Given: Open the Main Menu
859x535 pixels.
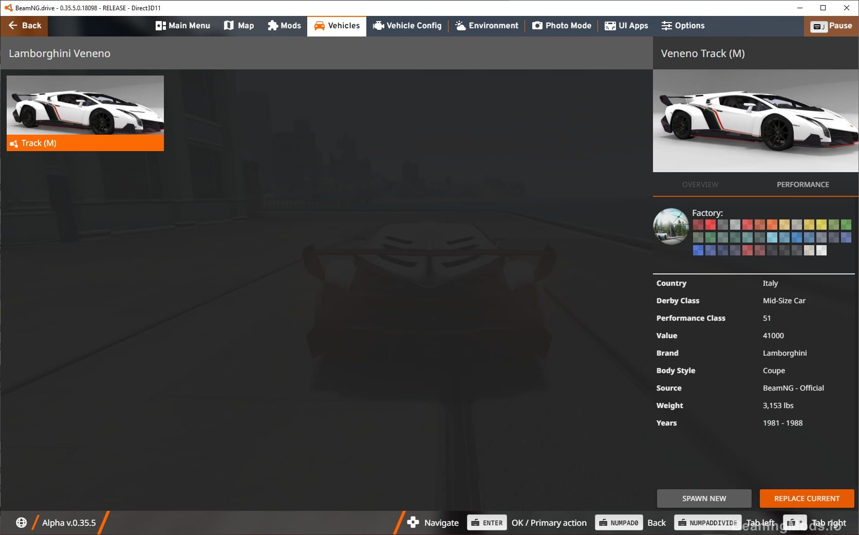Looking at the screenshot, I should pyautogui.click(x=183, y=26).
